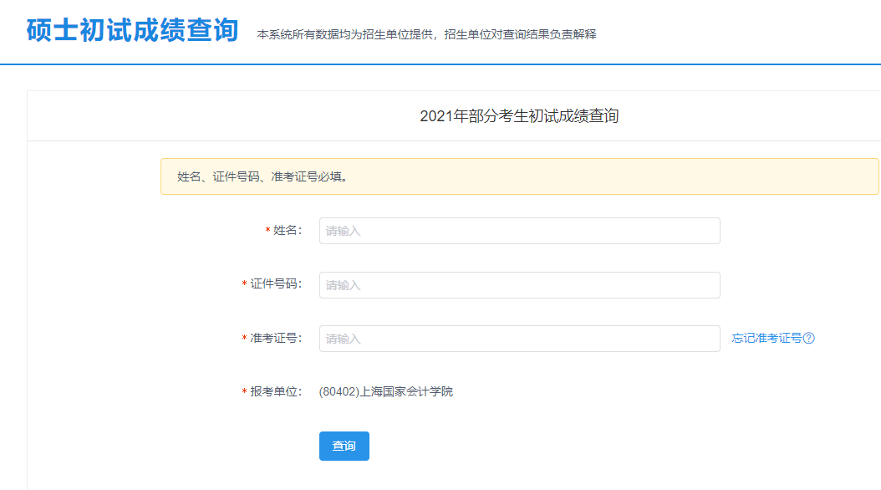Click the required asterisk beside 准考证号

[x=243, y=338]
